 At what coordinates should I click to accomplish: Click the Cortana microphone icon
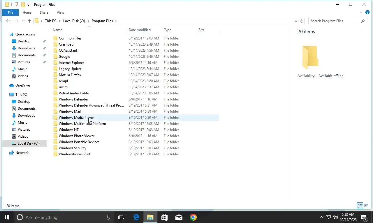click(x=108, y=217)
